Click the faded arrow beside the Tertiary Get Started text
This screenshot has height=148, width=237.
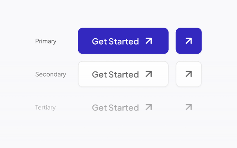coord(149,107)
